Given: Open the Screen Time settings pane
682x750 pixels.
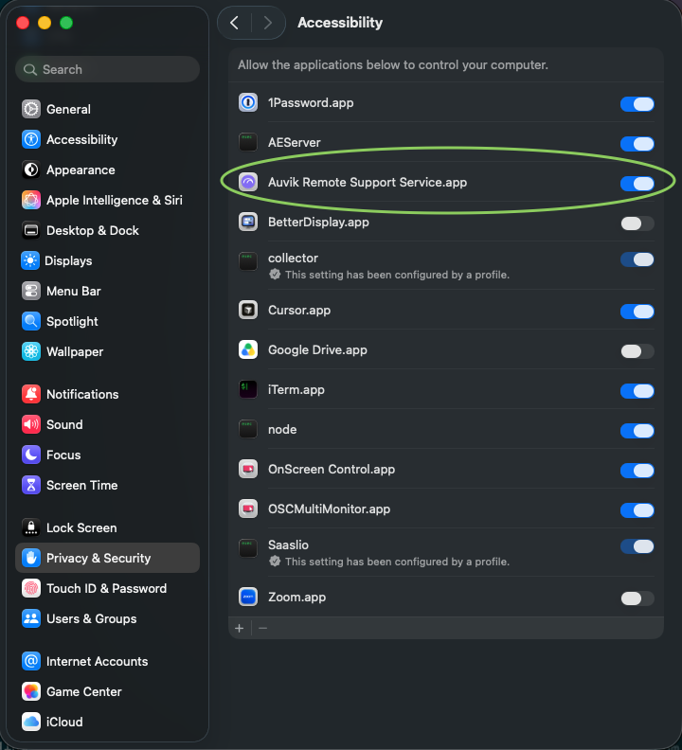Looking at the screenshot, I should [107, 485].
